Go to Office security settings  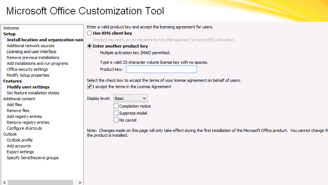click(27, 69)
